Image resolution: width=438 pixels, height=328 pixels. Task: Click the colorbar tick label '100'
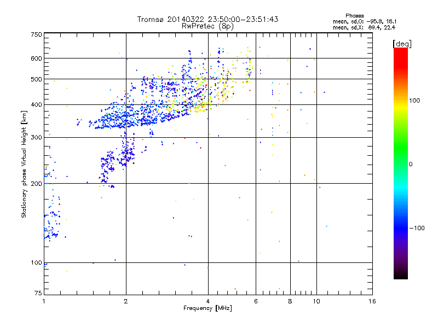(414, 101)
